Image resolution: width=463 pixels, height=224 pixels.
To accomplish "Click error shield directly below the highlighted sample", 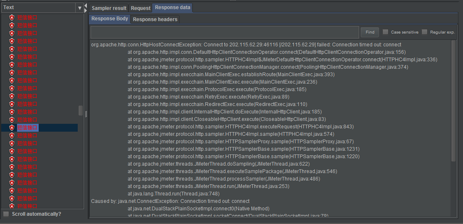I will click(x=12, y=135).
